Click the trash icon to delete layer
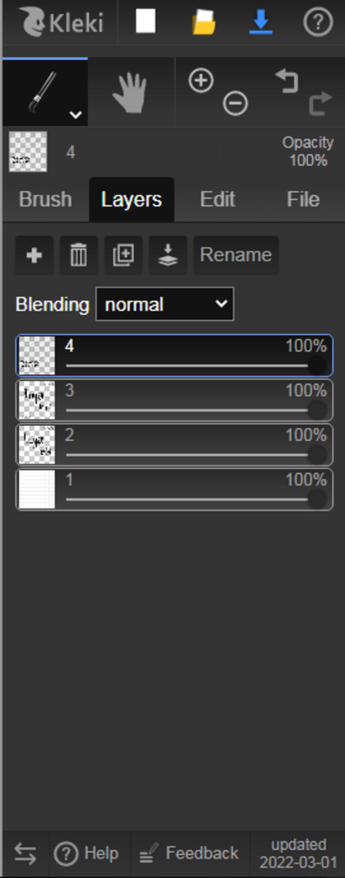Screen dimensions: 345x878 coord(79,255)
